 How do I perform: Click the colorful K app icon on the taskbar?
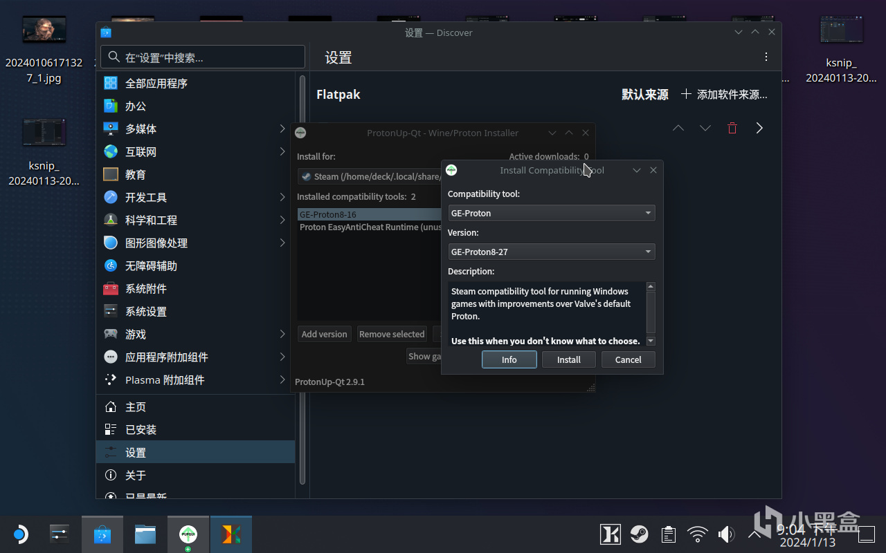tap(231, 534)
